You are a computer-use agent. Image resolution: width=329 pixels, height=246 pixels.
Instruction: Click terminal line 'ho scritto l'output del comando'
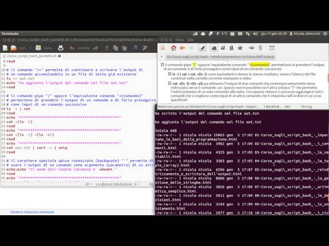coord(207,113)
